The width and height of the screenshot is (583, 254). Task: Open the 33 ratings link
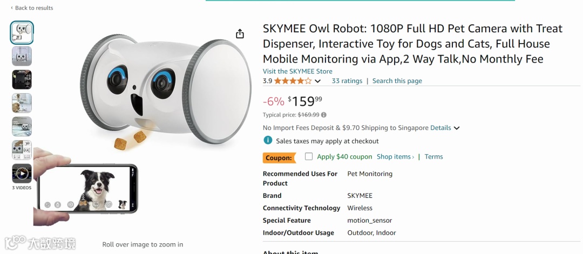(347, 81)
